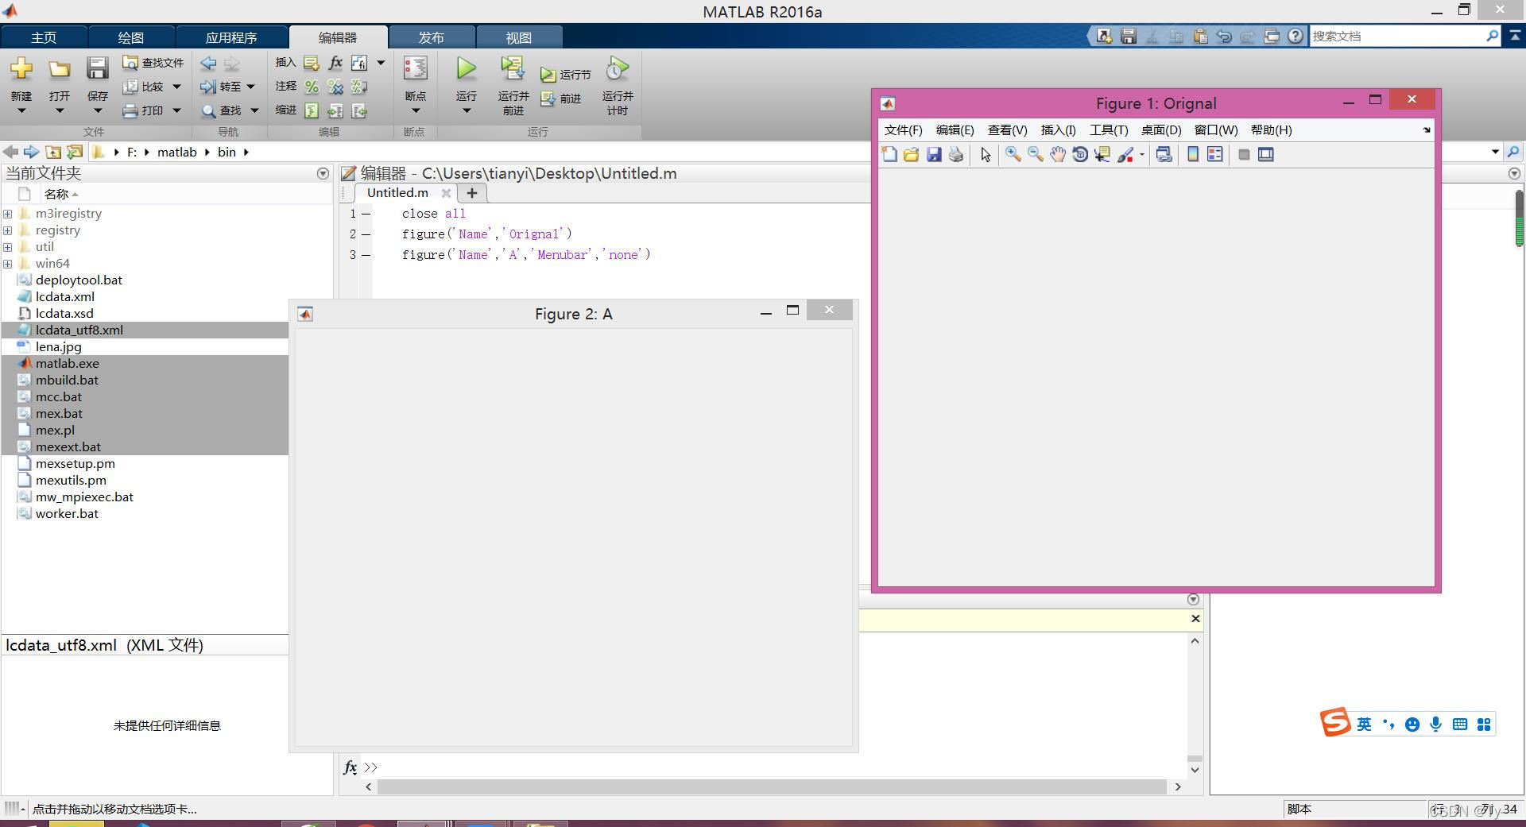1526x827 pixels.
Task: Toggle the Data Cursor tool in Figure 1
Action: pyautogui.click(x=1102, y=155)
